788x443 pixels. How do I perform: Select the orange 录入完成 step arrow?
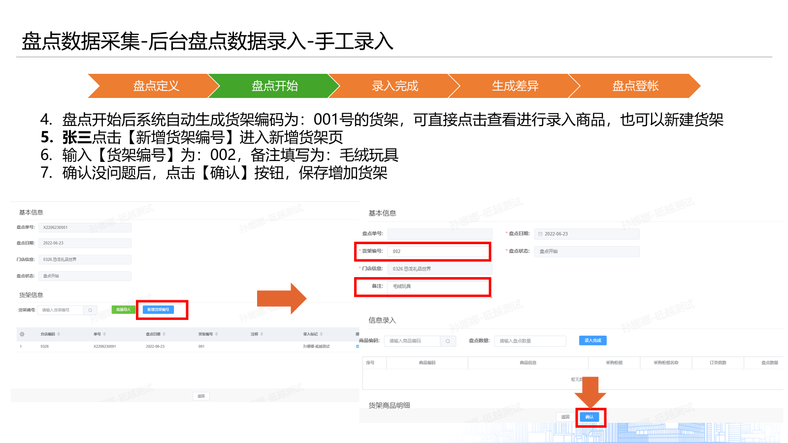pos(394,86)
